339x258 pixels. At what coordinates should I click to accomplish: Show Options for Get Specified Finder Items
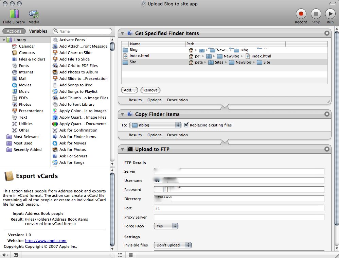point(154,100)
